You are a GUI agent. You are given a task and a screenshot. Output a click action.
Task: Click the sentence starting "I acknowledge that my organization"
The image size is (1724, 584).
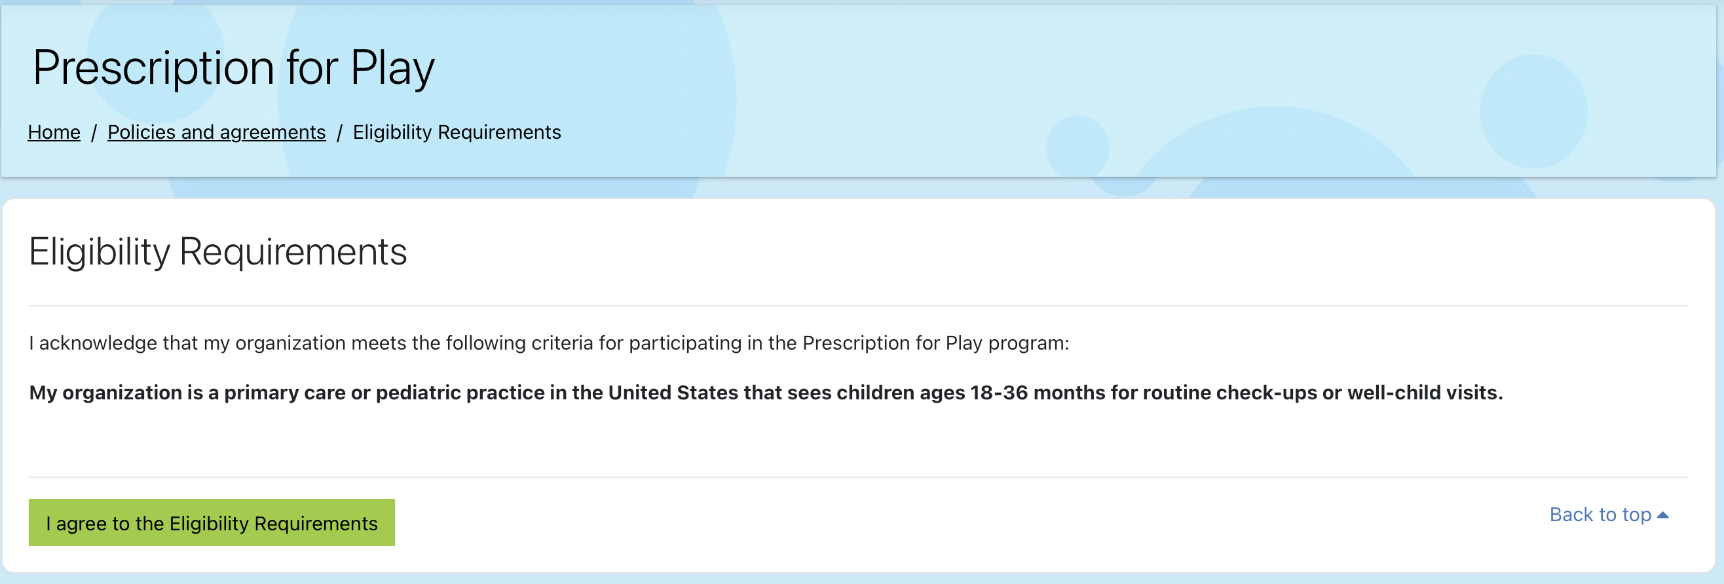click(548, 343)
